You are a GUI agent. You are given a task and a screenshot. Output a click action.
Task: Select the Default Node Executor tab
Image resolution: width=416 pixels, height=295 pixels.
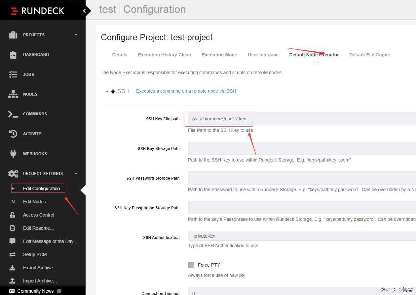tap(314, 55)
